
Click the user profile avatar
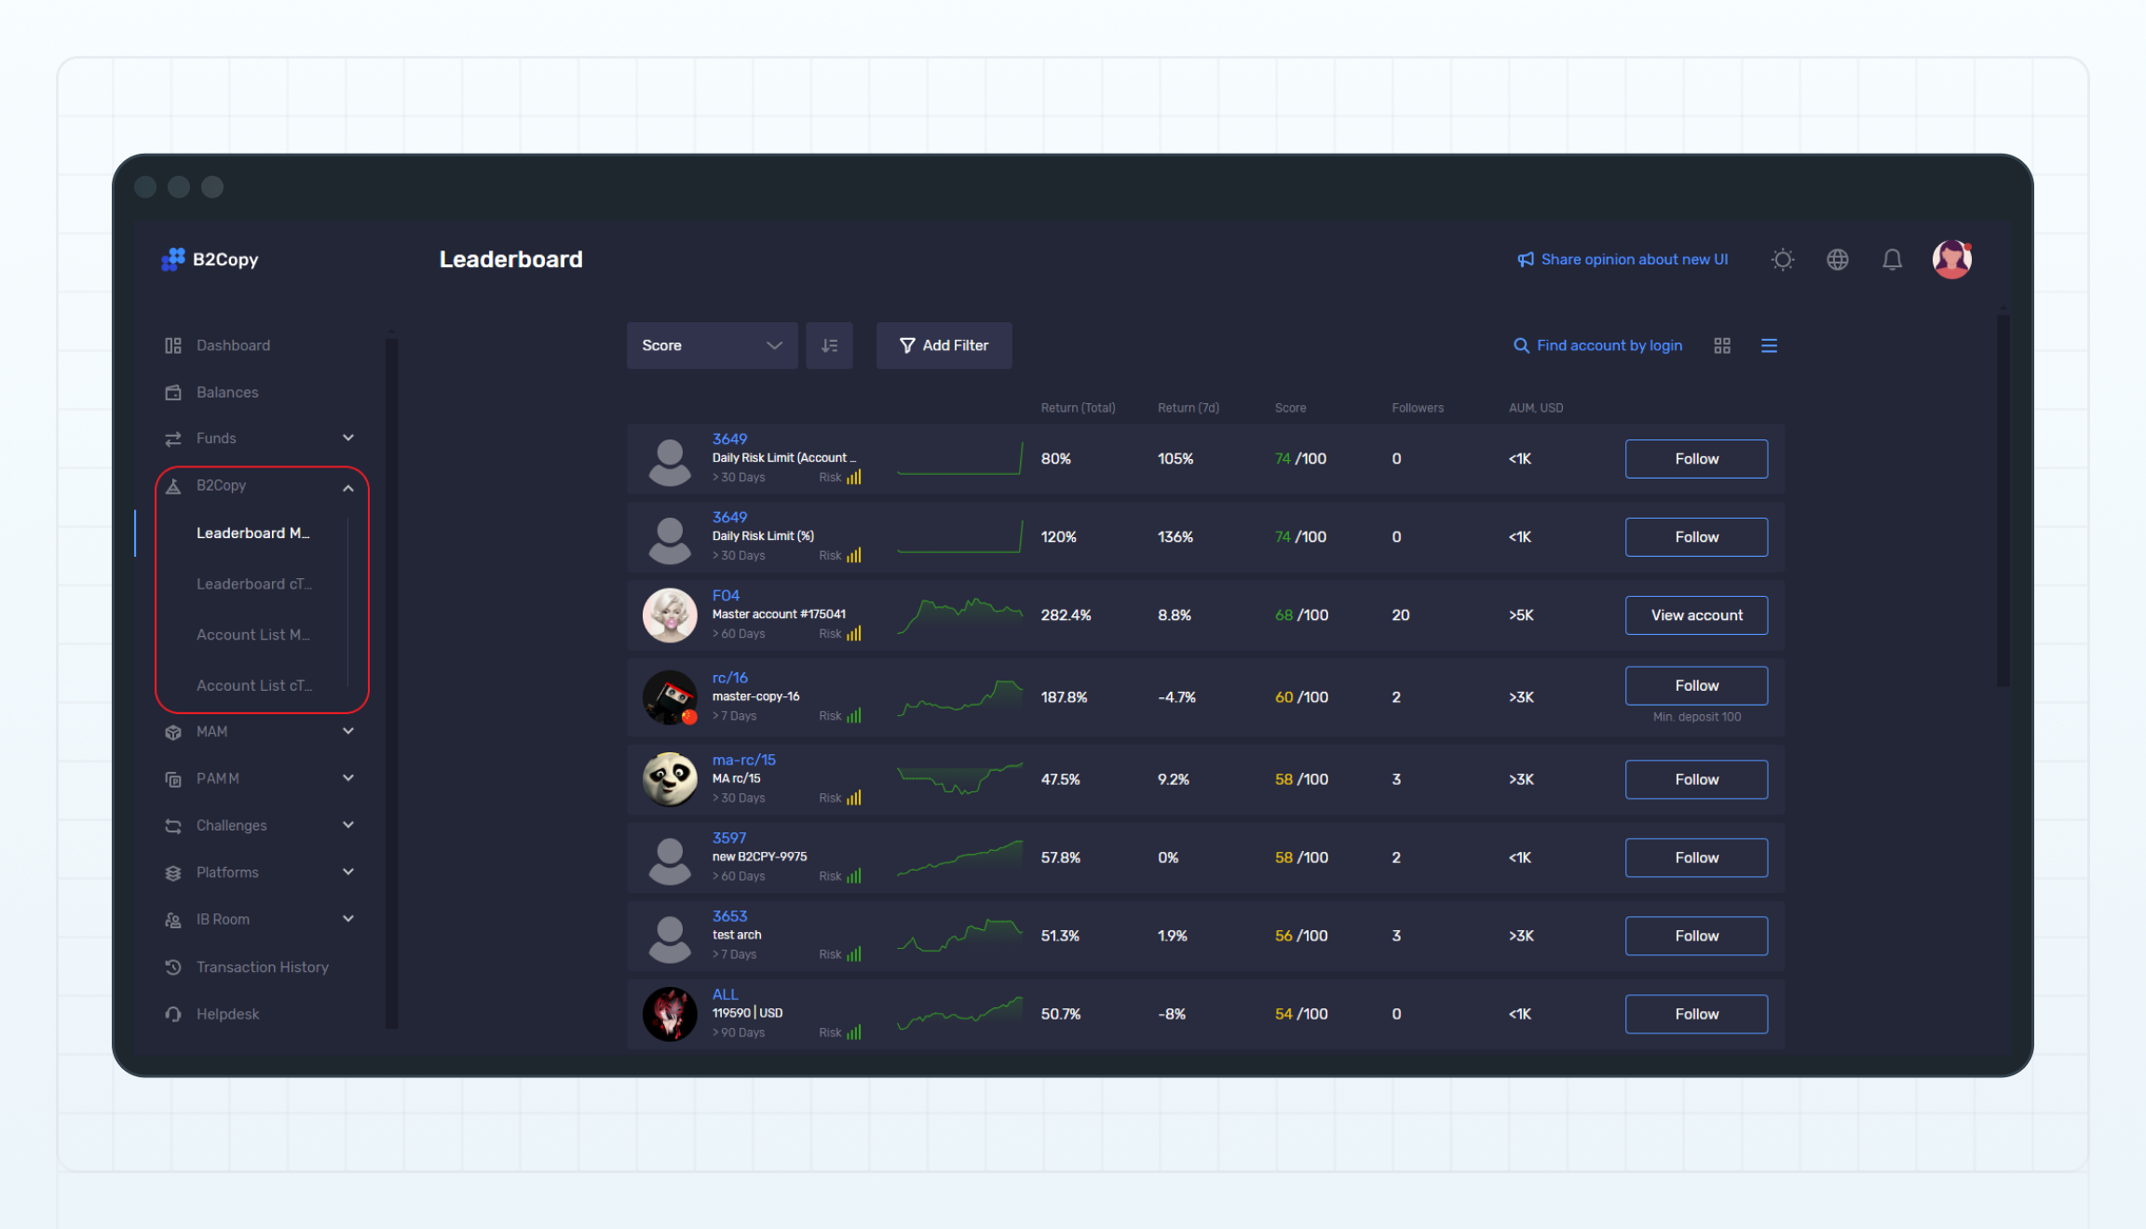(1951, 260)
